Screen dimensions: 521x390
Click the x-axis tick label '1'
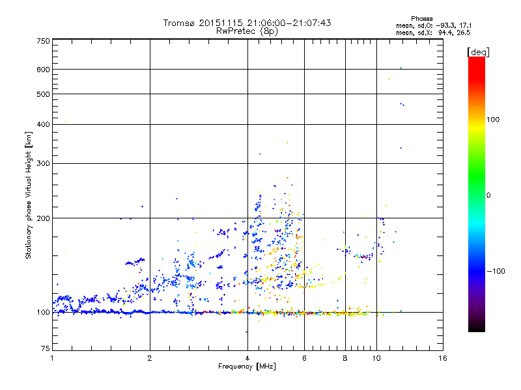click(x=52, y=358)
